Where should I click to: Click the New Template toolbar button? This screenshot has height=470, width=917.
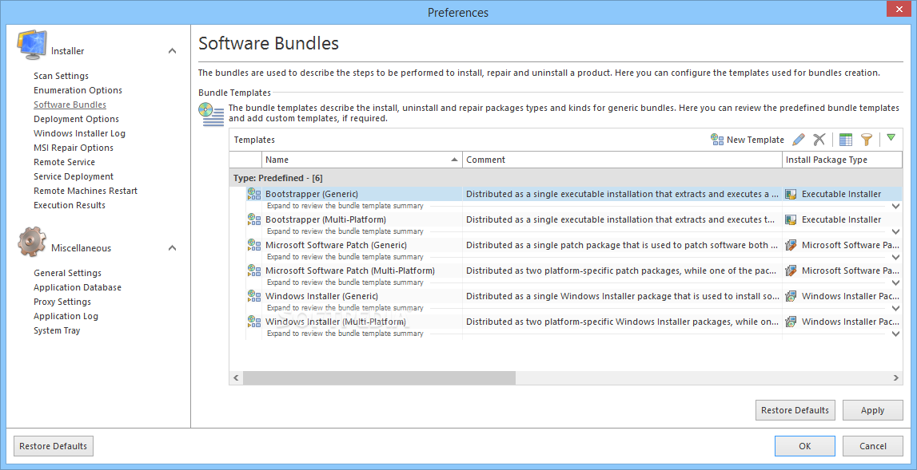coord(748,140)
